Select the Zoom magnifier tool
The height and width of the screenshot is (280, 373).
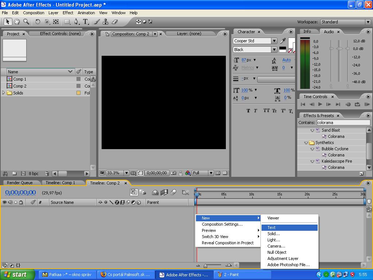[x=26, y=22]
